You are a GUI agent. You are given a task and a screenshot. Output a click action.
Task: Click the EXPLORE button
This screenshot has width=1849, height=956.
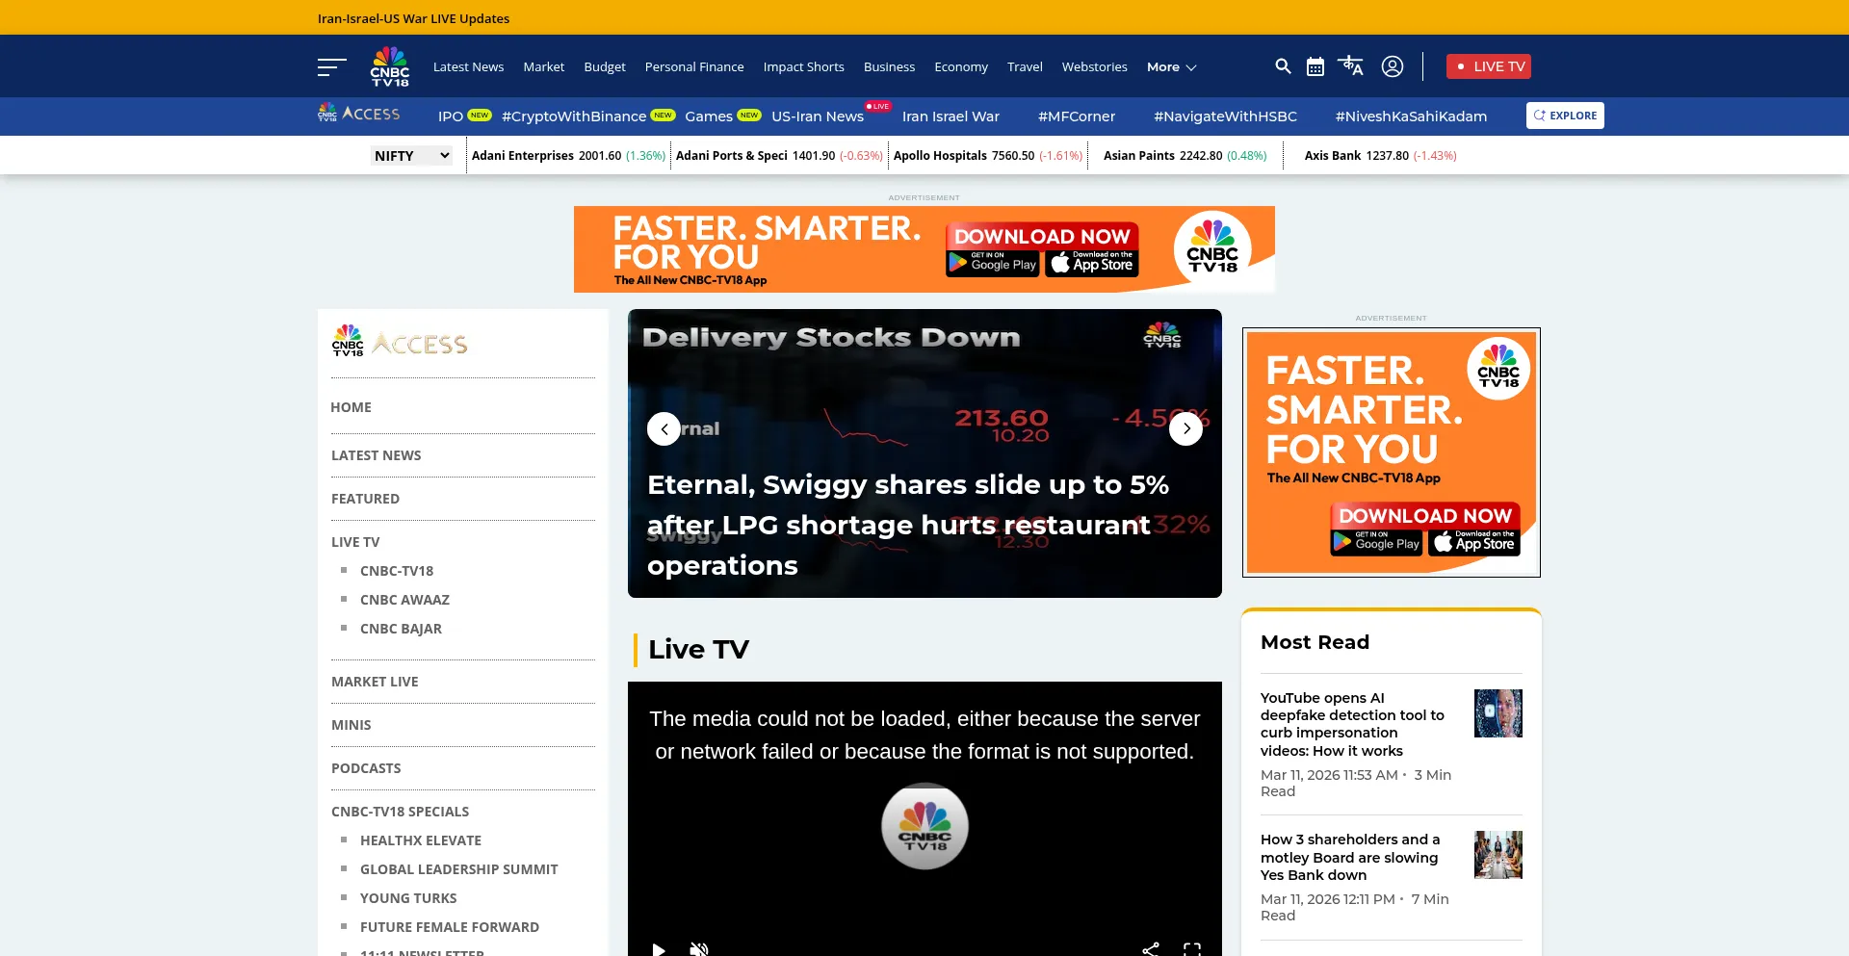tap(1565, 116)
